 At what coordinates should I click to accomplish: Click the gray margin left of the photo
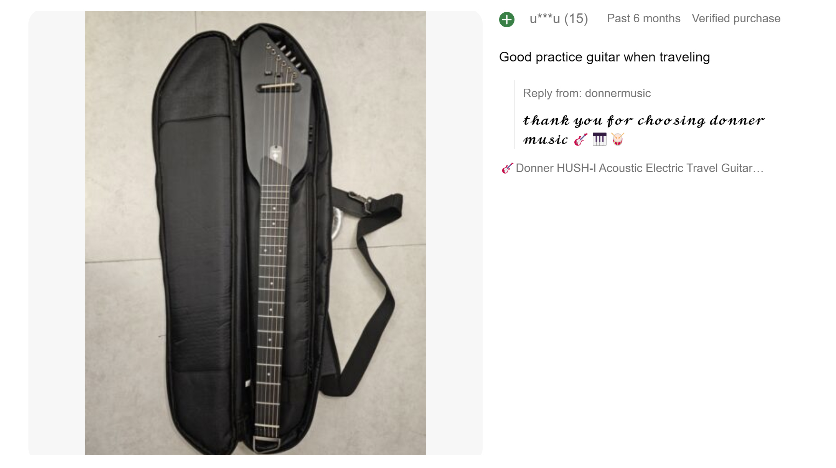click(x=57, y=233)
